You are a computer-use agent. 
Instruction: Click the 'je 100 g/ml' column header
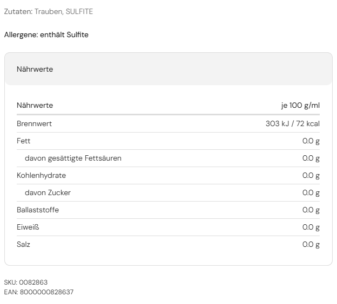300,105
